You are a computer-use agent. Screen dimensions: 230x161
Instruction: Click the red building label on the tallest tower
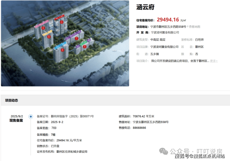[x=59, y=17]
